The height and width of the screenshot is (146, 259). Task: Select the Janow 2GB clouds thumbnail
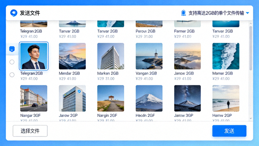pos(187,56)
